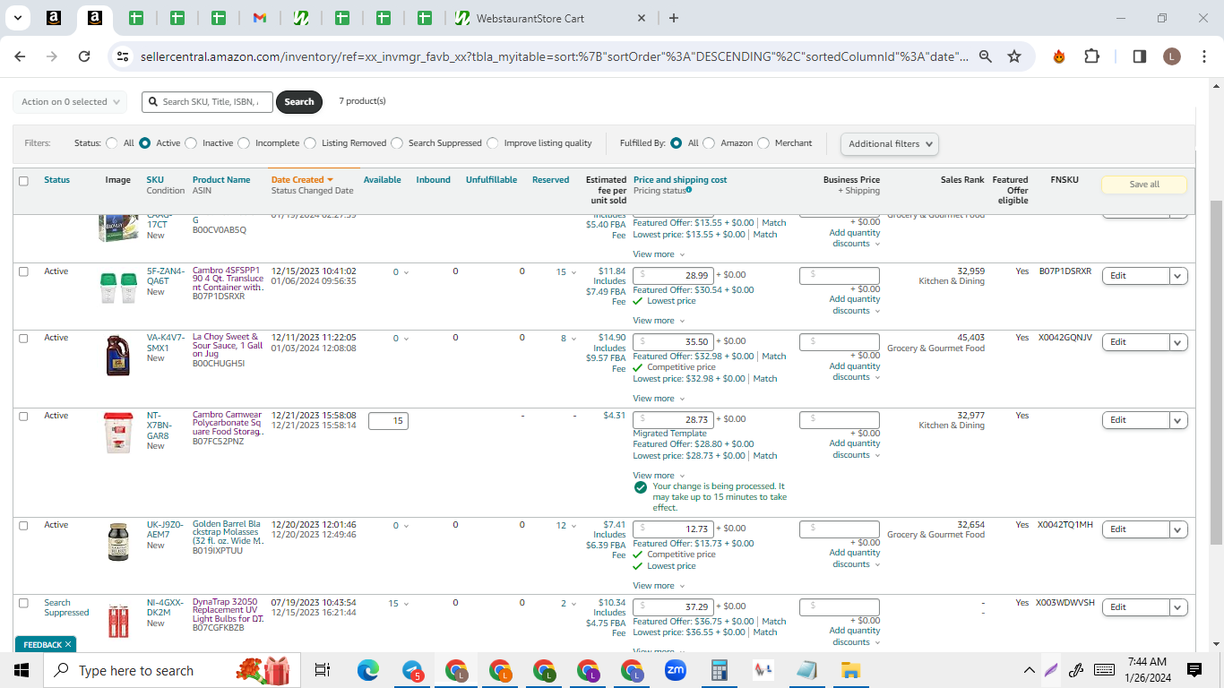The image size is (1224, 688).
Task: Open a new browser tab
Action: pos(674,18)
